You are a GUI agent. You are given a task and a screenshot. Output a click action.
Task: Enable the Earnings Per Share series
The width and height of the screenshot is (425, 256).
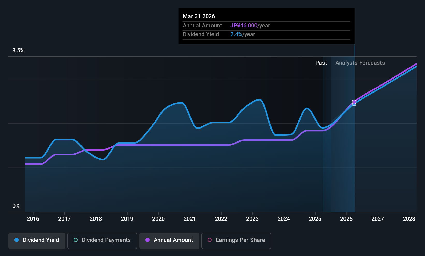(236, 241)
